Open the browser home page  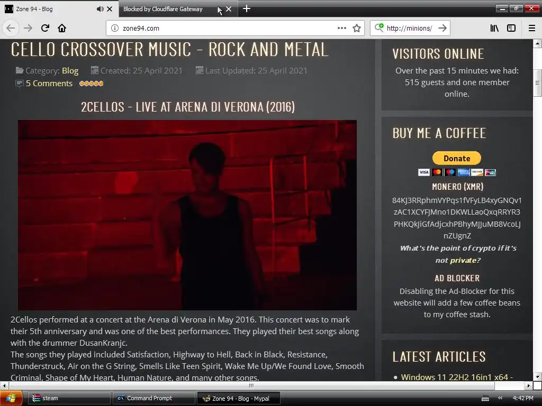click(62, 28)
